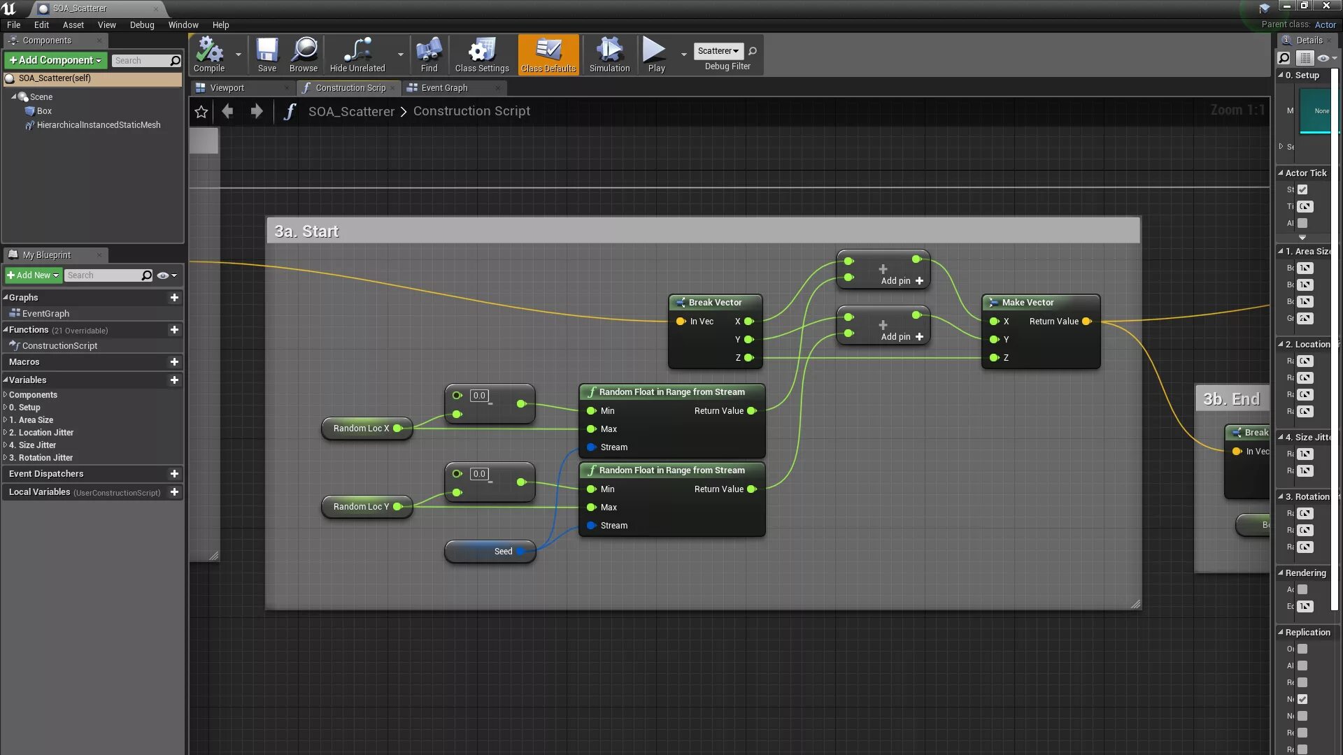Viewport: 1343px width, 755px height.
Task: Open Find binoculars tool
Action: click(x=429, y=55)
